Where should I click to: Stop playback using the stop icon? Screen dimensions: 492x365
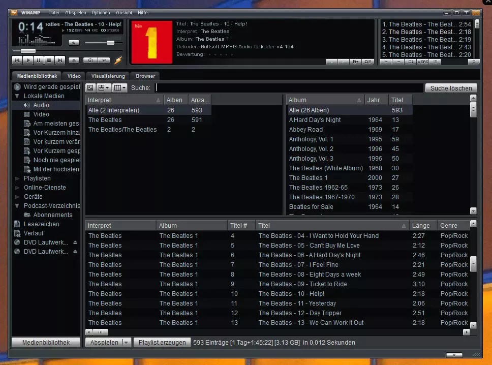[x=49, y=60]
